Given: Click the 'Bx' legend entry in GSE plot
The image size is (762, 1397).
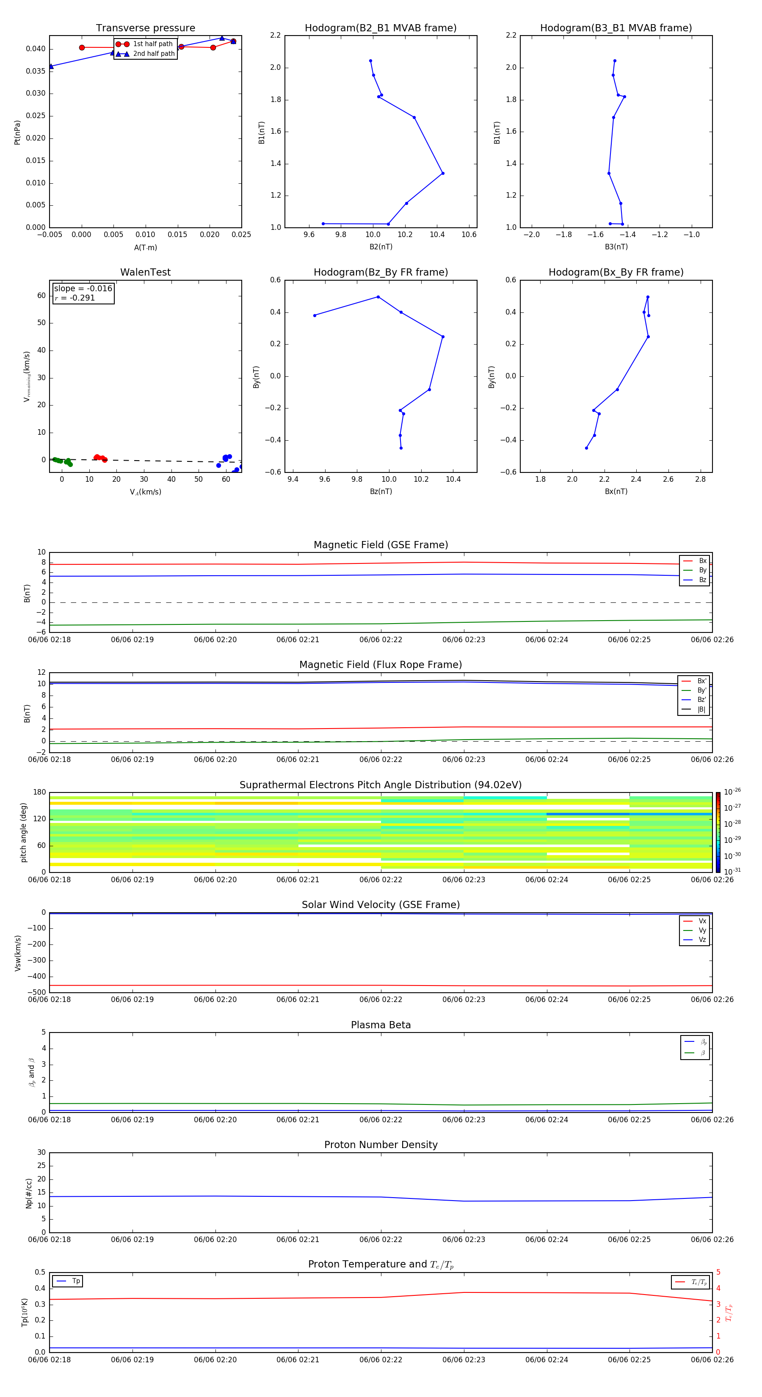Looking at the screenshot, I should coord(695,561).
